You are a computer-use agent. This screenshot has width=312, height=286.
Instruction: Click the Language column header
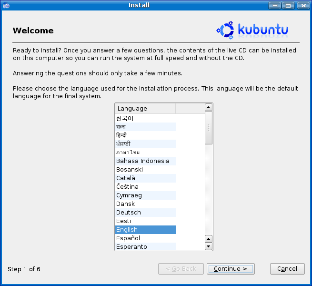(x=145, y=109)
